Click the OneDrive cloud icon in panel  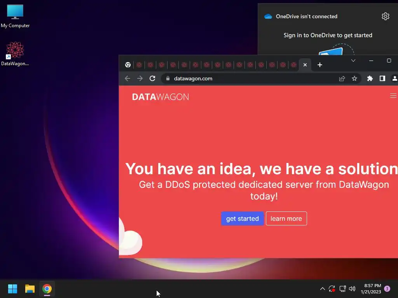(268, 16)
